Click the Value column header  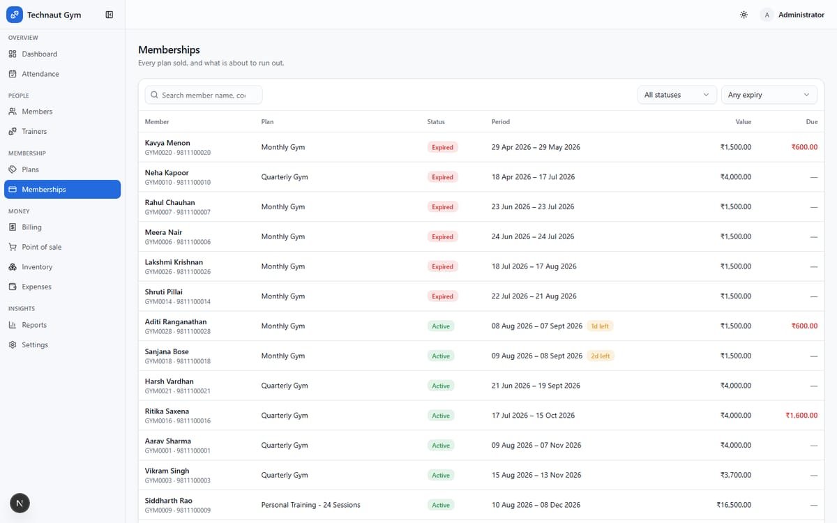pos(744,121)
